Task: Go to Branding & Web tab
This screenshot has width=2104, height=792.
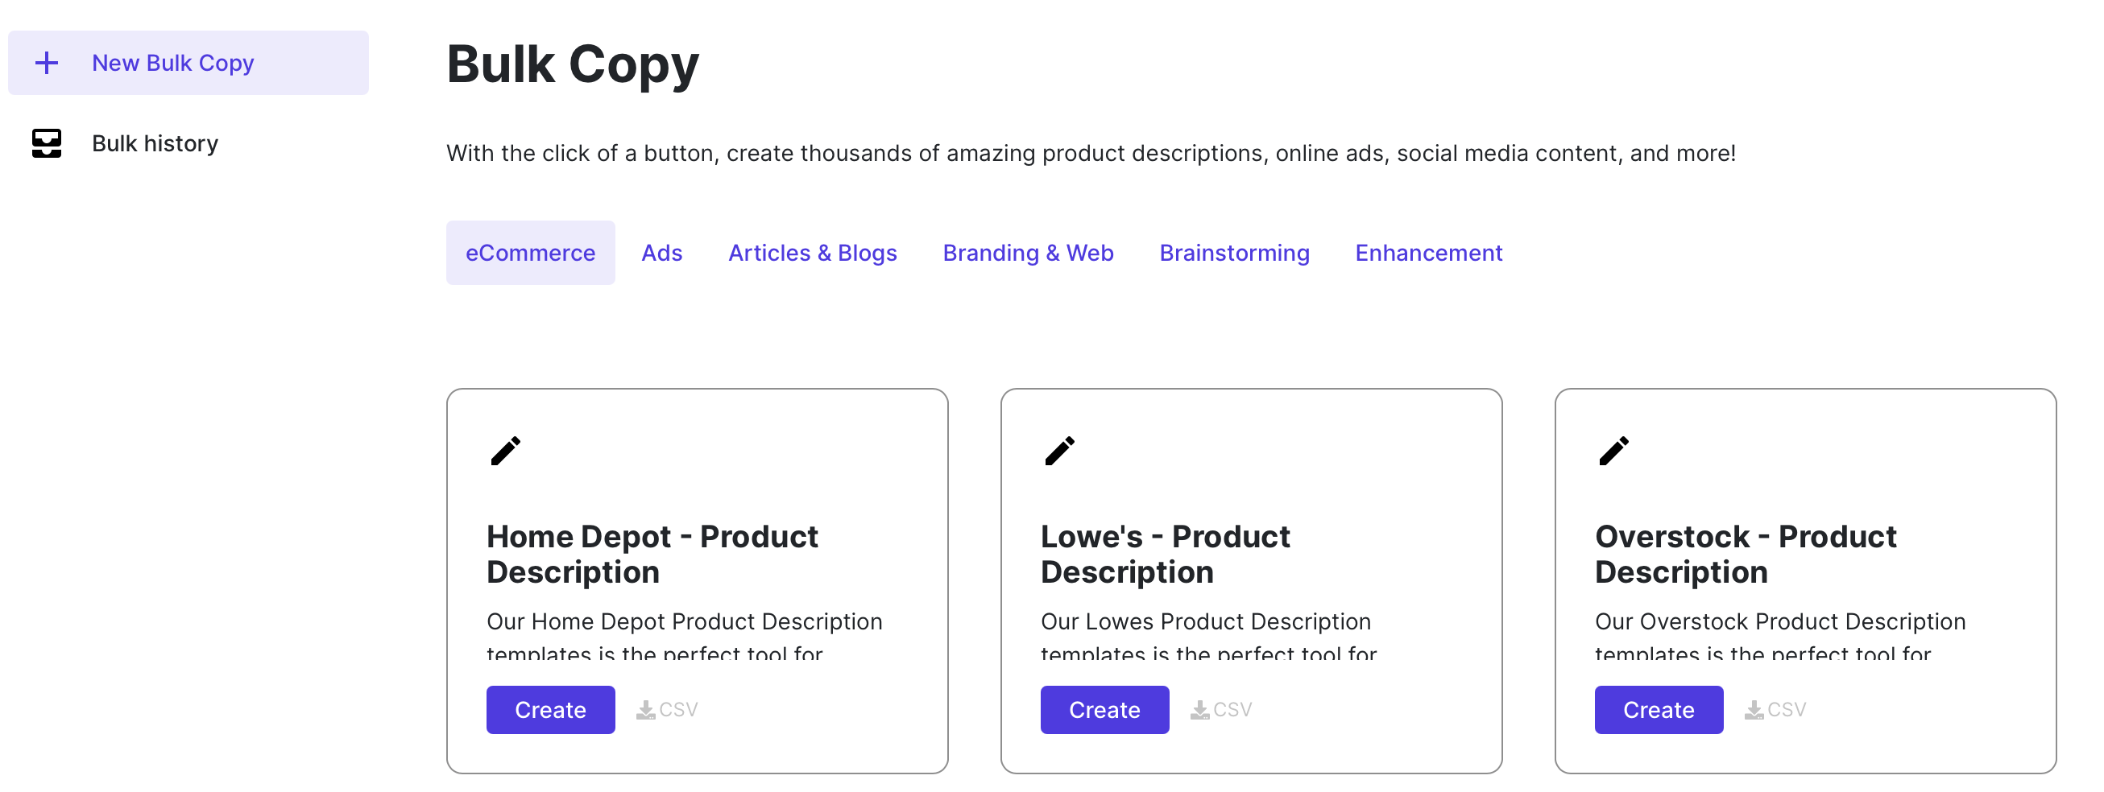Action: pyautogui.click(x=1028, y=253)
